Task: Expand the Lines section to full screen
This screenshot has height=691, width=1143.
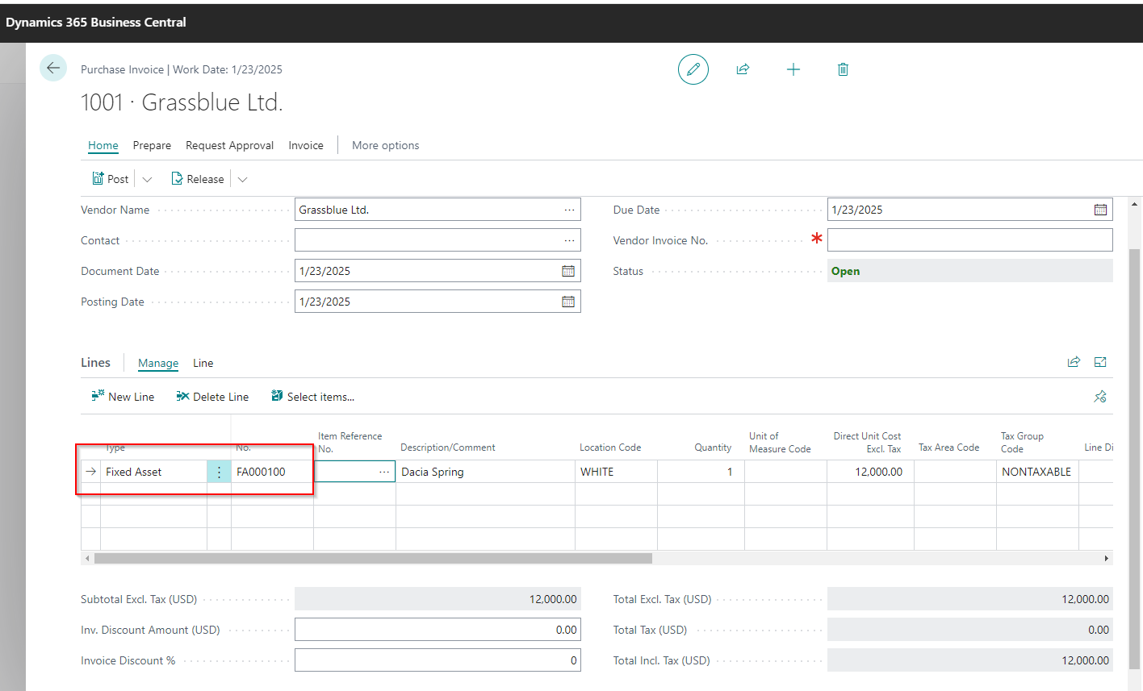Action: coord(1100,362)
